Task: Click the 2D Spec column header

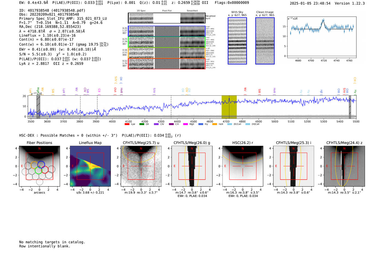Action: click(x=141, y=11)
